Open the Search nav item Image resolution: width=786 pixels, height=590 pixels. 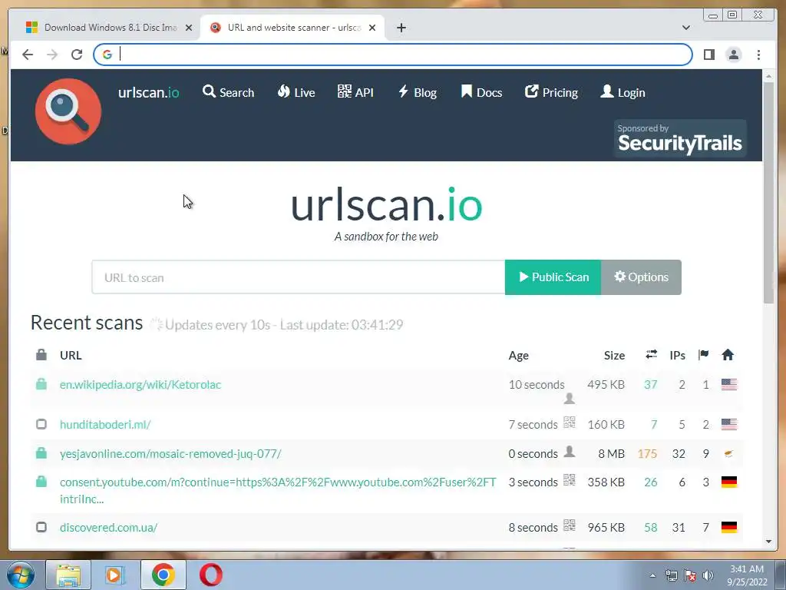(x=228, y=92)
